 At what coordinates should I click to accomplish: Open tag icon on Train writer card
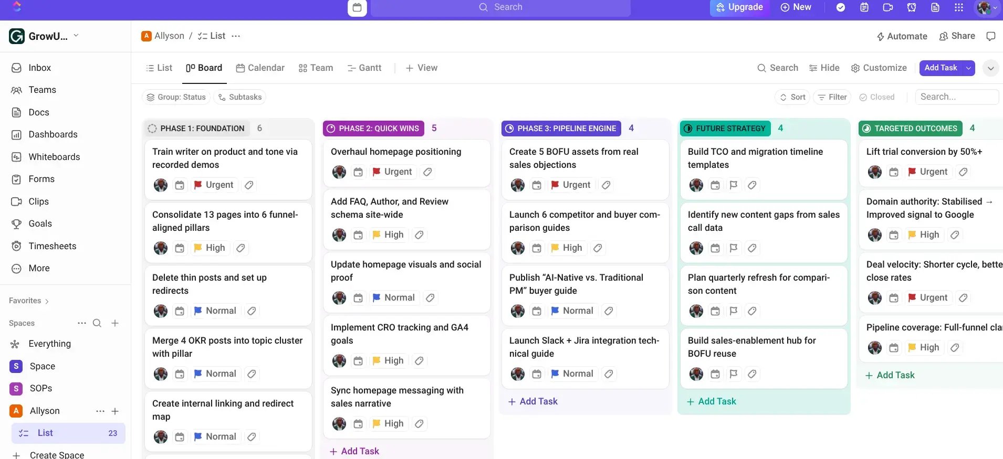pyautogui.click(x=249, y=185)
